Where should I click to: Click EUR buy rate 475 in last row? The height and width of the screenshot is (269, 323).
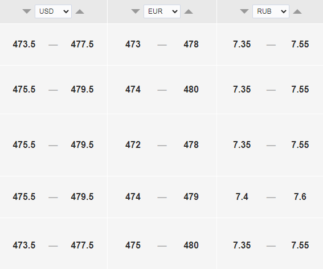133,245
